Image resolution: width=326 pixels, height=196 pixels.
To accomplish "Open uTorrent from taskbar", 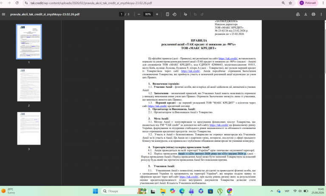I will (220, 191).
